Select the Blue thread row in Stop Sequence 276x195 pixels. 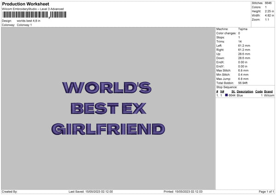pos(245,95)
